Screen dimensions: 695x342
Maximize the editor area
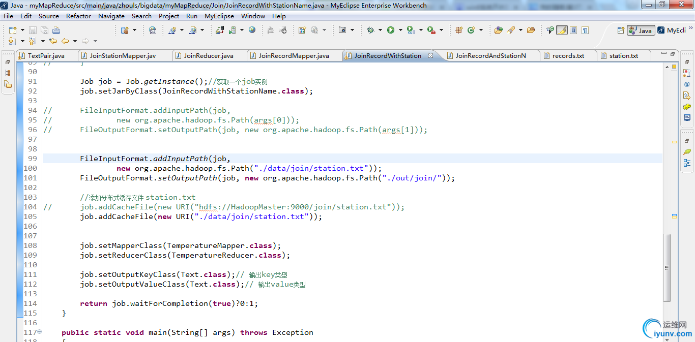click(673, 53)
